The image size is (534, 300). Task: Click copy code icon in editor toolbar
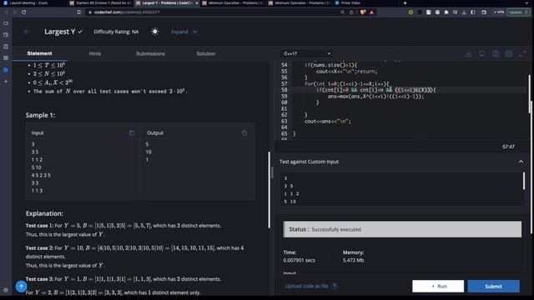click(x=482, y=53)
